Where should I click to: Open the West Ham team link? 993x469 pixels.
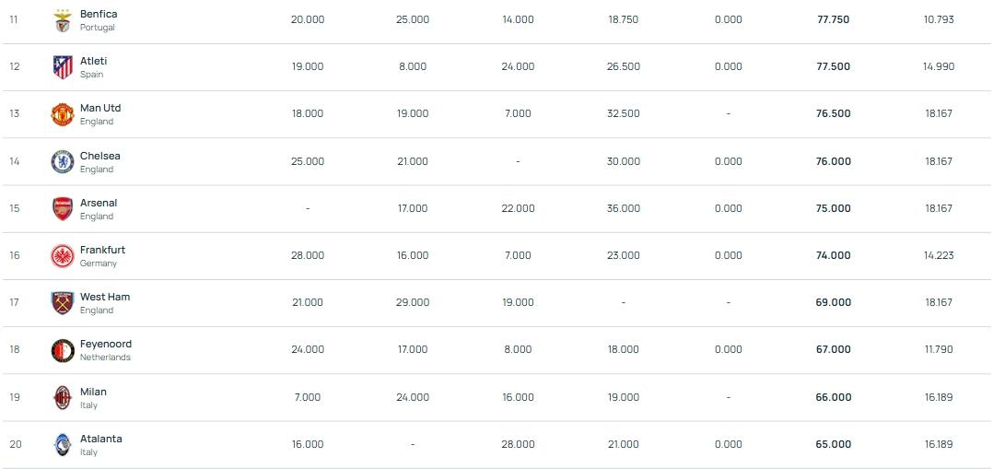pos(105,297)
